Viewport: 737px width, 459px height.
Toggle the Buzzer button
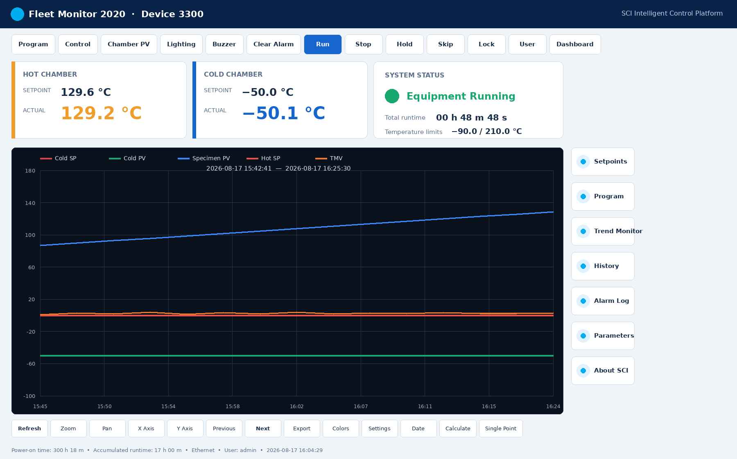pos(224,44)
